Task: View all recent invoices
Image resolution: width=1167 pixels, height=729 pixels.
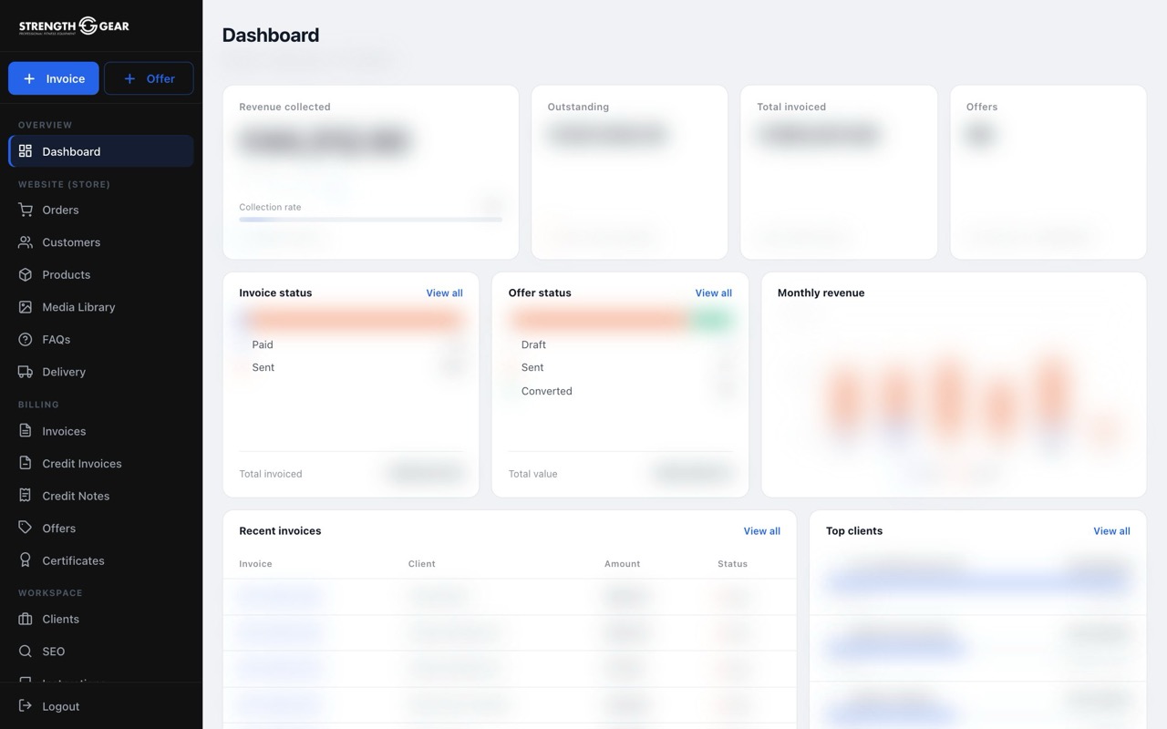Action: [761, 531]
